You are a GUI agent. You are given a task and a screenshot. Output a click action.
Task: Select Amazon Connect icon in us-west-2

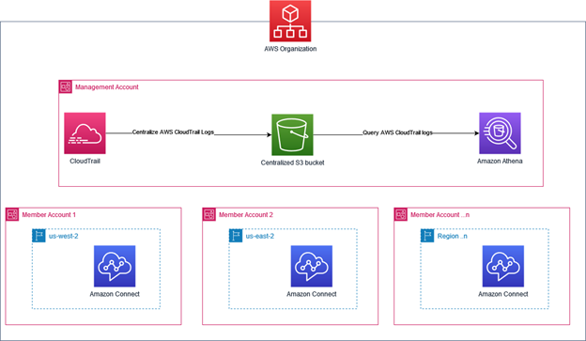(x=115, y=266)
